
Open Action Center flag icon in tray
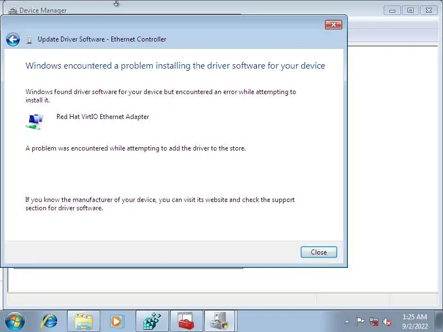click(360, 321)
